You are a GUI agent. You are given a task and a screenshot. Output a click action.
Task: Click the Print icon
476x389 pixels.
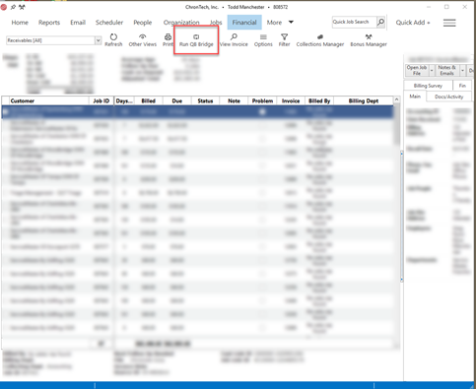point(168,36)
